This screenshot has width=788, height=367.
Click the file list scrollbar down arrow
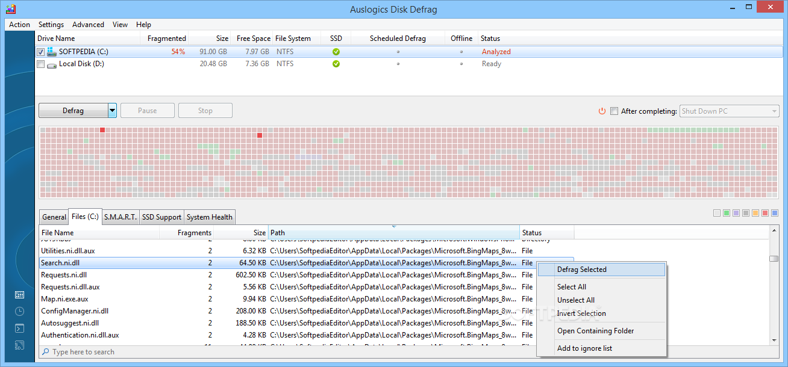[774, 341]
